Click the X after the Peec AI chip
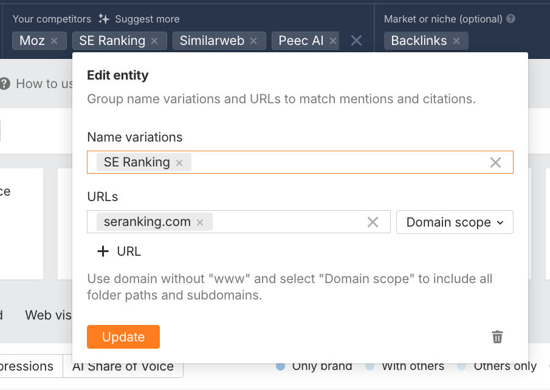The height and width of the screenshot is (390, 550). [332, 41]
